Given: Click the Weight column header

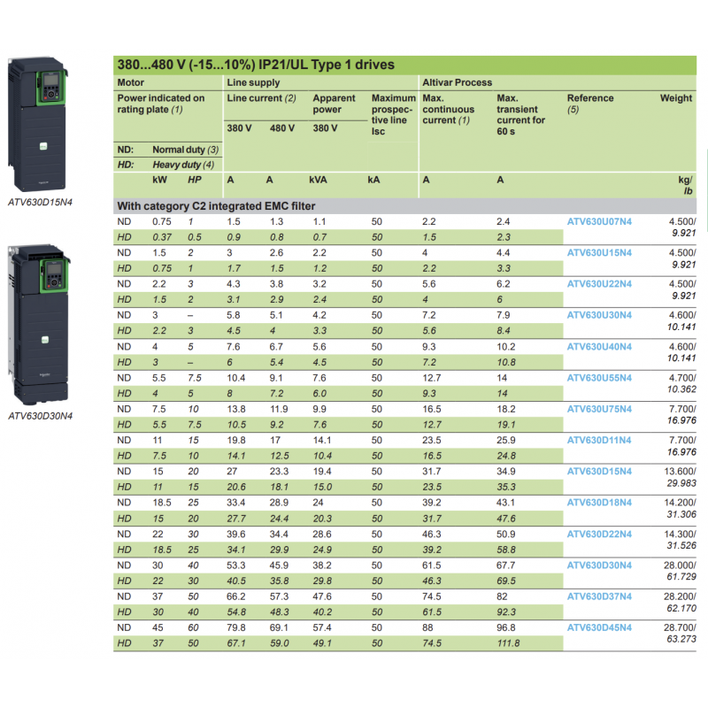Looking at the screenshot, I should click(675, 97).
